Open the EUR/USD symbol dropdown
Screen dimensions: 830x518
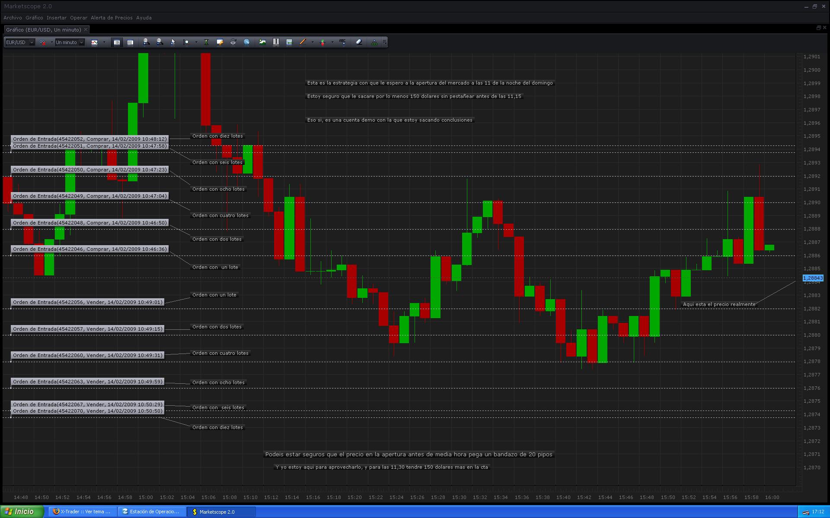point(32,42)
